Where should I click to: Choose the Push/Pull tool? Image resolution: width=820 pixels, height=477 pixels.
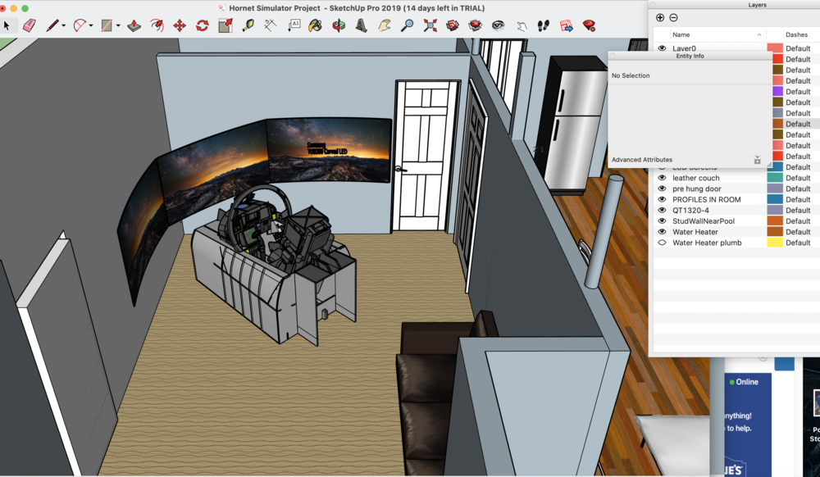click(x=134, y=25)
